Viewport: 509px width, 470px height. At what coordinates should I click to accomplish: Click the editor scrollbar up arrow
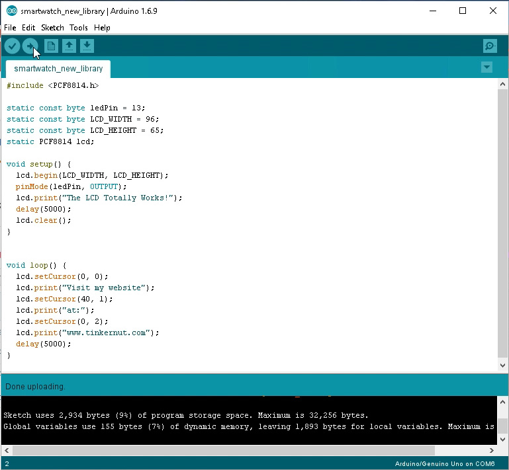(x=502, y=84)
